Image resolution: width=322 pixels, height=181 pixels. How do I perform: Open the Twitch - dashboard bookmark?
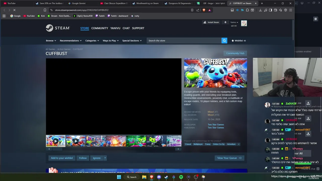point(117,16)
